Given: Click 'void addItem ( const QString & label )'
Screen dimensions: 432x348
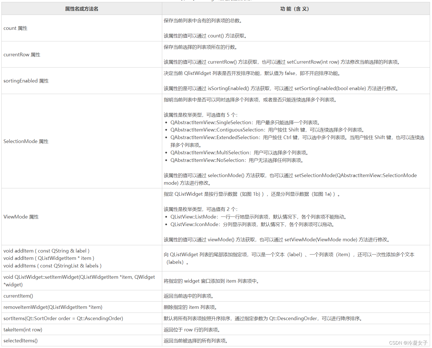Looking at the screenshot, I should 46,251.
